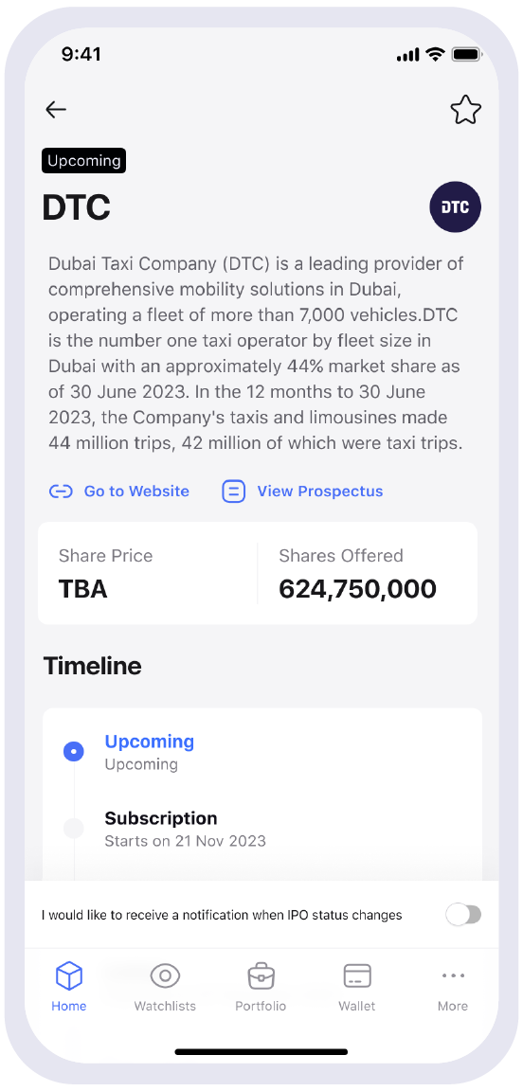Open Wallet card icon tab
This screenshot has width=523, height=1091.
click(x=356, y=975)
